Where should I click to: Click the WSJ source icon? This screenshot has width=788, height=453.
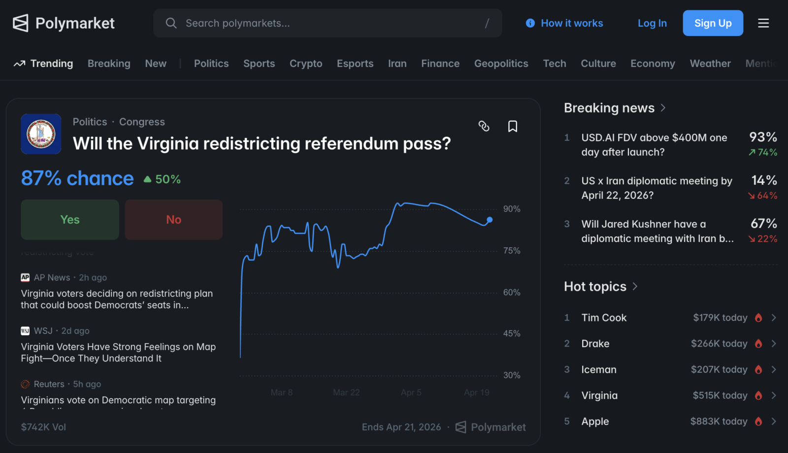coord(25,331)
